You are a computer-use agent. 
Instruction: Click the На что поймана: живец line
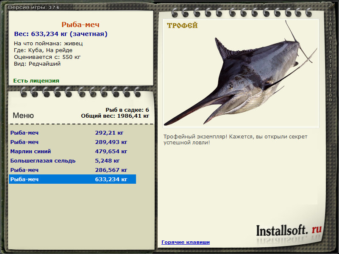tap(48, 44)
